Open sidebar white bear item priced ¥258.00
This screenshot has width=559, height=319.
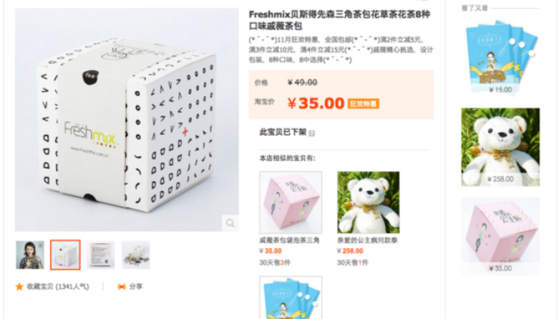pos(501,147)
